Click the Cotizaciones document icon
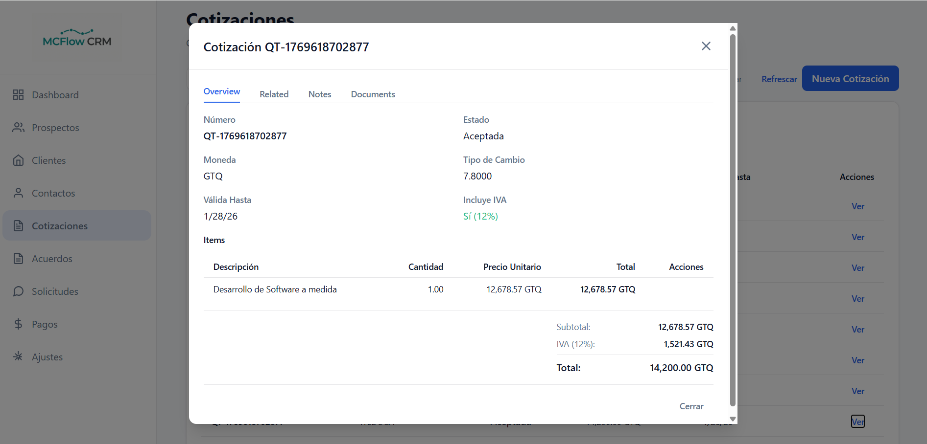This screenshot has width=927, height=444. coord(18,226)
